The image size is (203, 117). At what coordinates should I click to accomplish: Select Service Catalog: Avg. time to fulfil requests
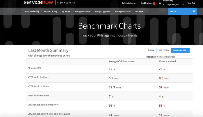(x=49, y=114)
